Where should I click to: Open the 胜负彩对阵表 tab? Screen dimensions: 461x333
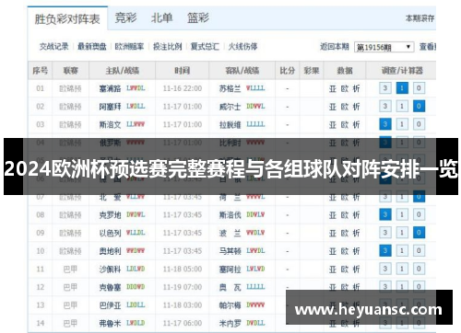67,19
